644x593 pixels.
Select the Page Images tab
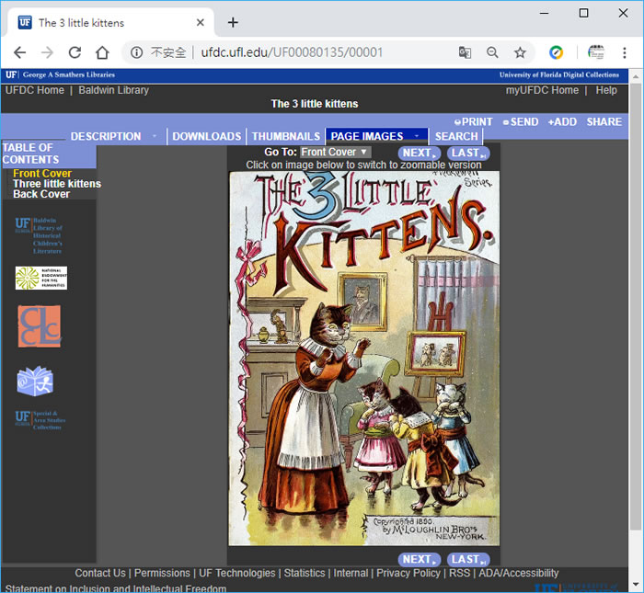367,136
